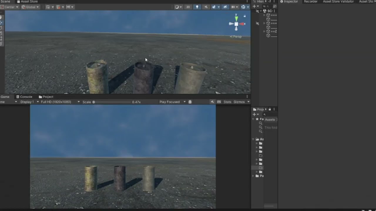
Task: Switch to the lower Project tab
Action: pyautogui.click(x=46, y=97)
